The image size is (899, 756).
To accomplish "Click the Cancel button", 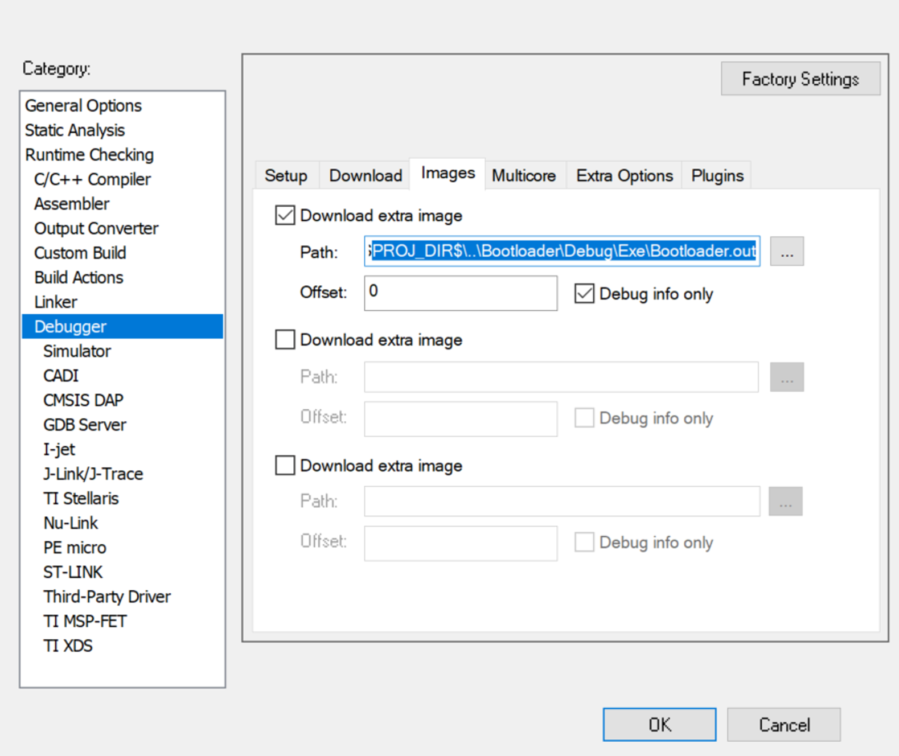I will point(783,725).
